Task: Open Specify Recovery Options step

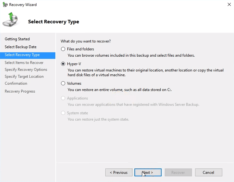Action: pos(26,70)
